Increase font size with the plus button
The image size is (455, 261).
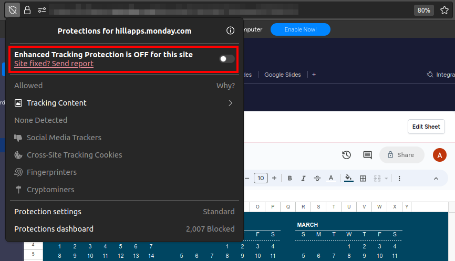pyautogui.click(x=274, y=179)
